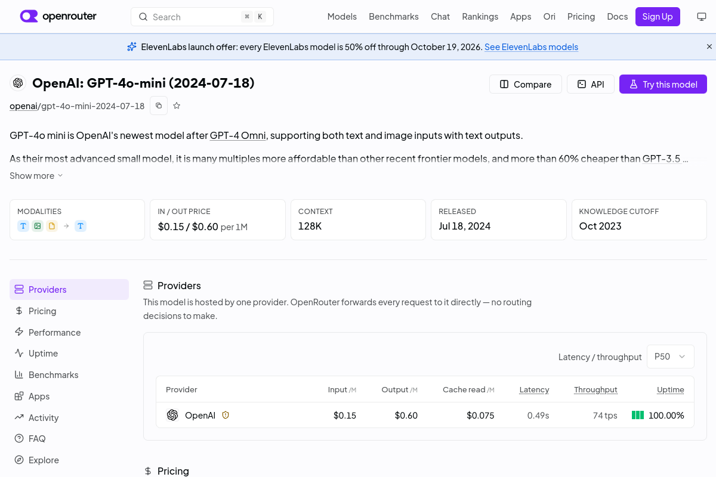Open the Models nav item
The width and height of the screenshot is (716, 477).
(342, 17)
